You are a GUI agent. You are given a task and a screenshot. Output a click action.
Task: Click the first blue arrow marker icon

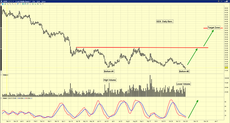point(25,4)
